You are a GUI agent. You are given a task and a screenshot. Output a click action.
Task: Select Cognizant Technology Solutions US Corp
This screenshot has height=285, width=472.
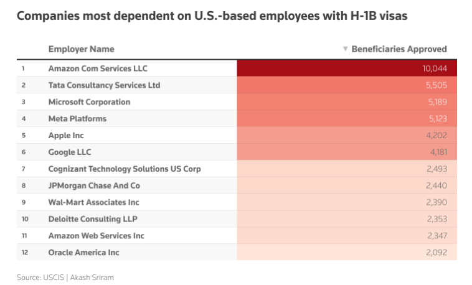(x=125, y=169)
